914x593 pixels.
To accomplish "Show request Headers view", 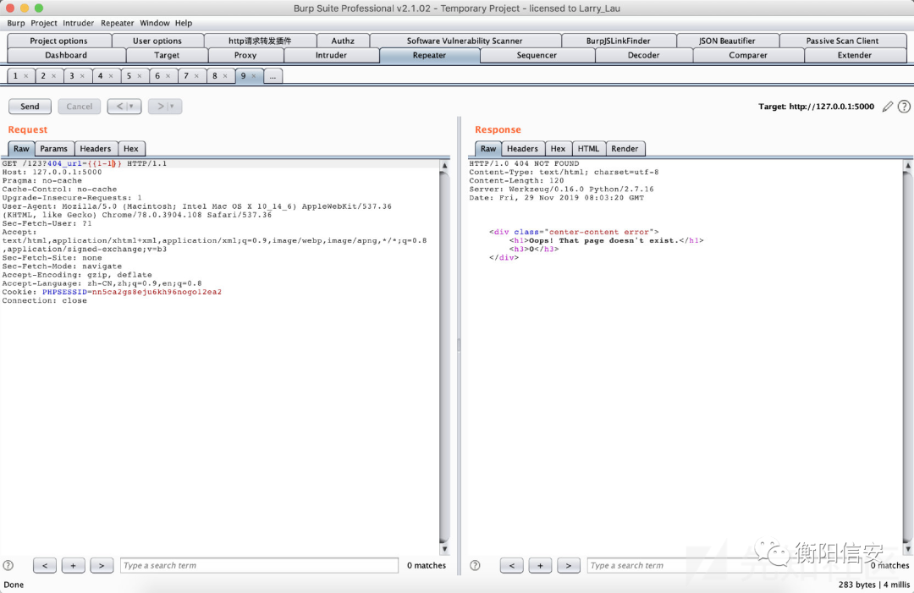I will pyautogui.click(x=96, y=149).
